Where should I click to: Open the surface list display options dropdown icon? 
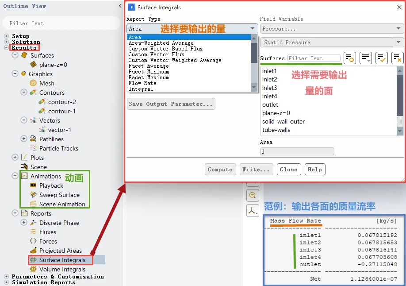[x=366, y=58]
